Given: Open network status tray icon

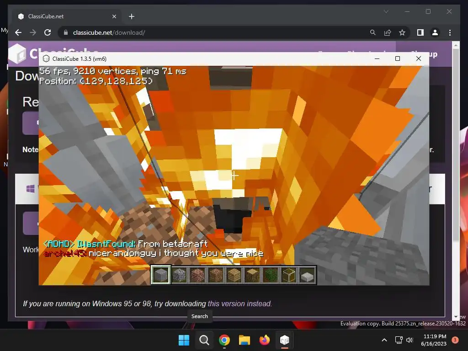Looking at the screenshot, I should [x=399, y=340].
